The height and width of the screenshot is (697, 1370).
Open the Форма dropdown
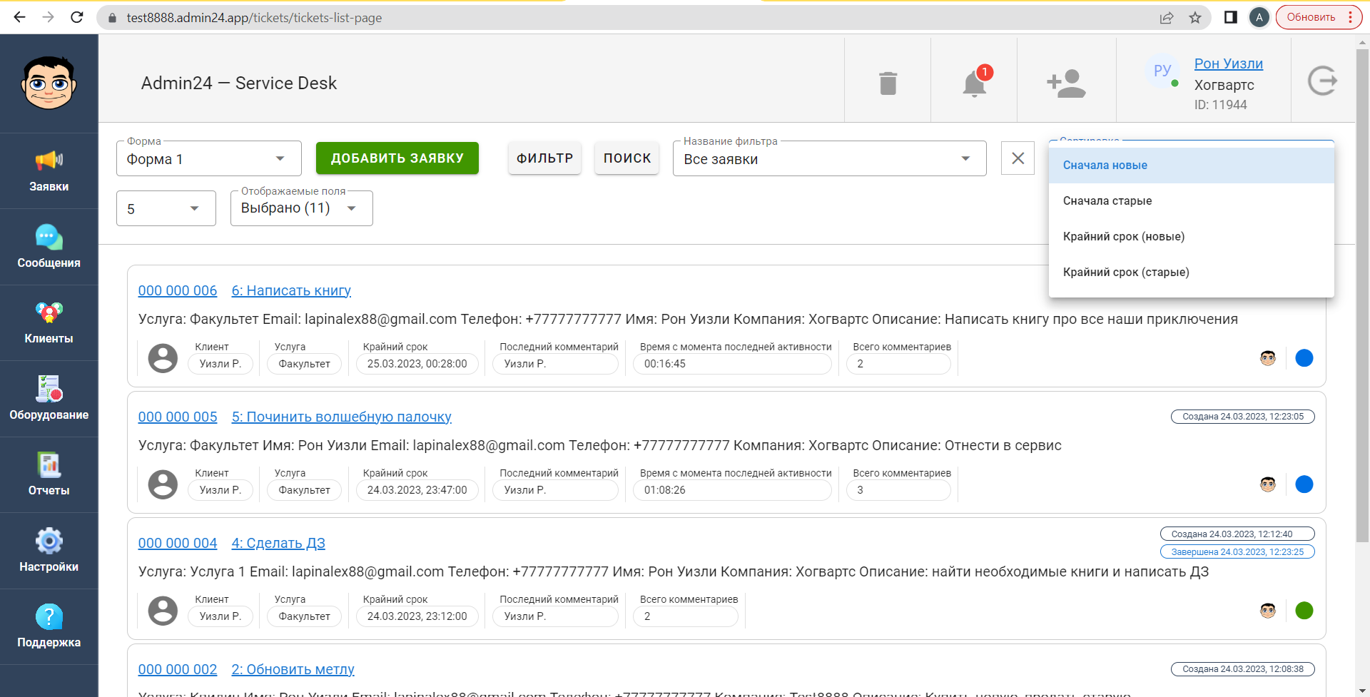[208, 158]
